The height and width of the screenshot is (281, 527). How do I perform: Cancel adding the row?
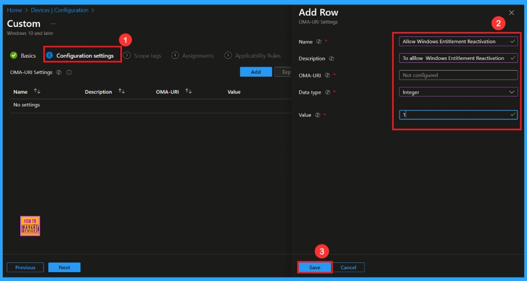[348, 268]
